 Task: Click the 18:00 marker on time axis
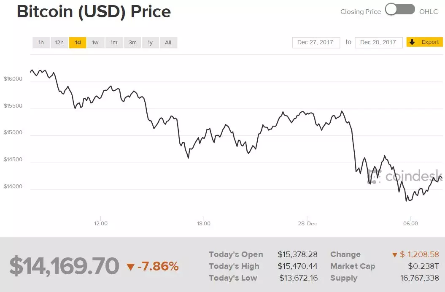click(204, 223)
